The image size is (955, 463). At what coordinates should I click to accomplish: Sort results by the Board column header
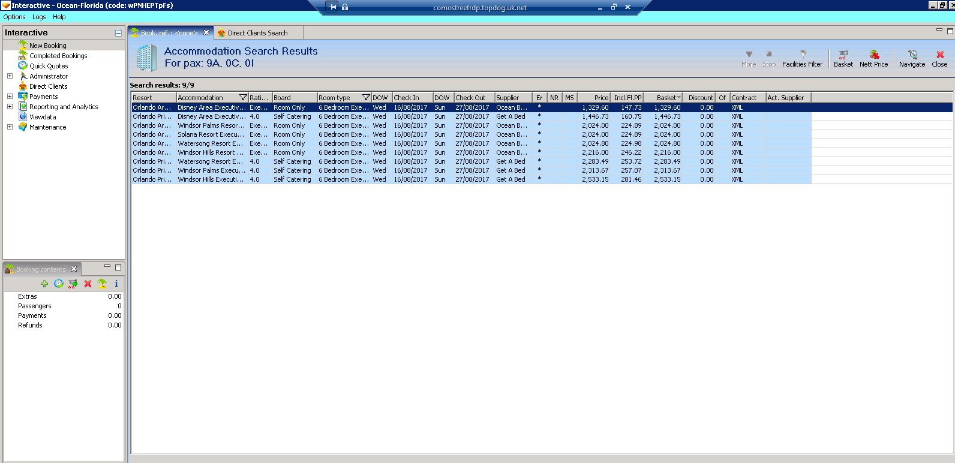tap(295, 98)
